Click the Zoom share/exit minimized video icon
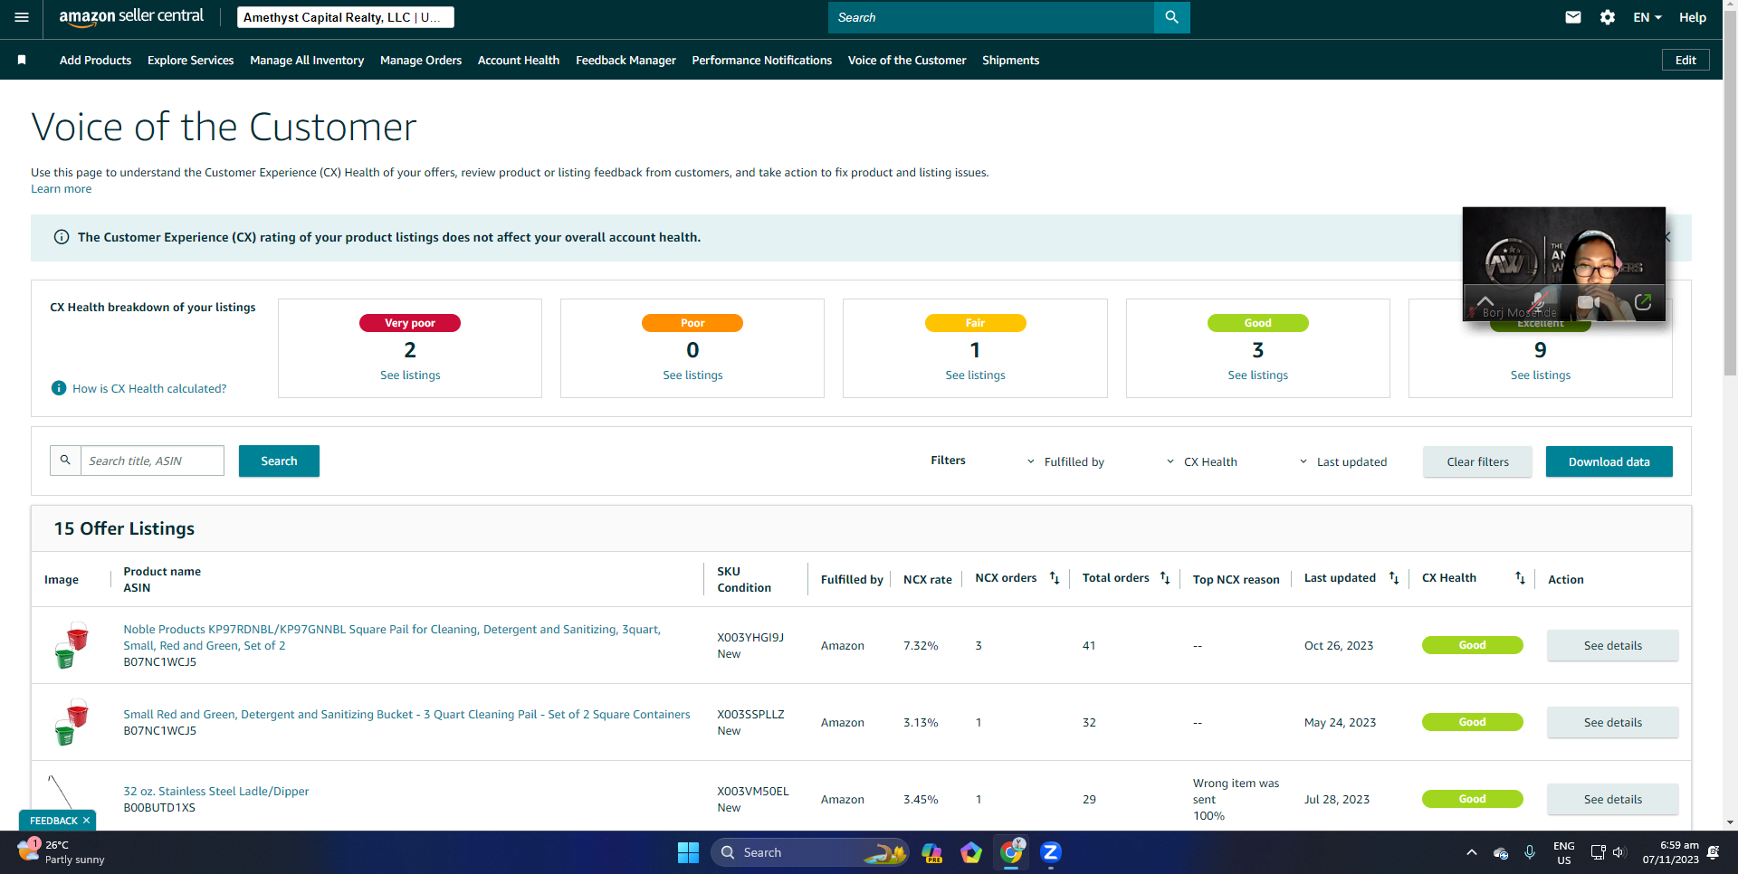This screenshot has height=874, width=1738. (1643, 301)
